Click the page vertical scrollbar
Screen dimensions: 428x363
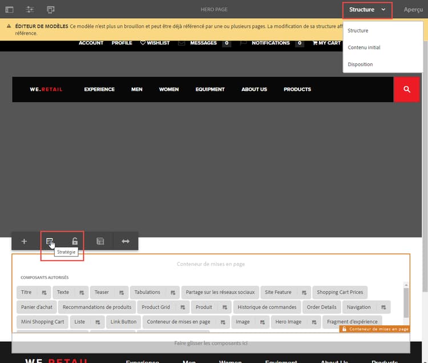click(425, 167)
